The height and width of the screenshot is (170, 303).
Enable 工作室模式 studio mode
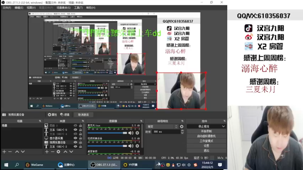[206, 141]
